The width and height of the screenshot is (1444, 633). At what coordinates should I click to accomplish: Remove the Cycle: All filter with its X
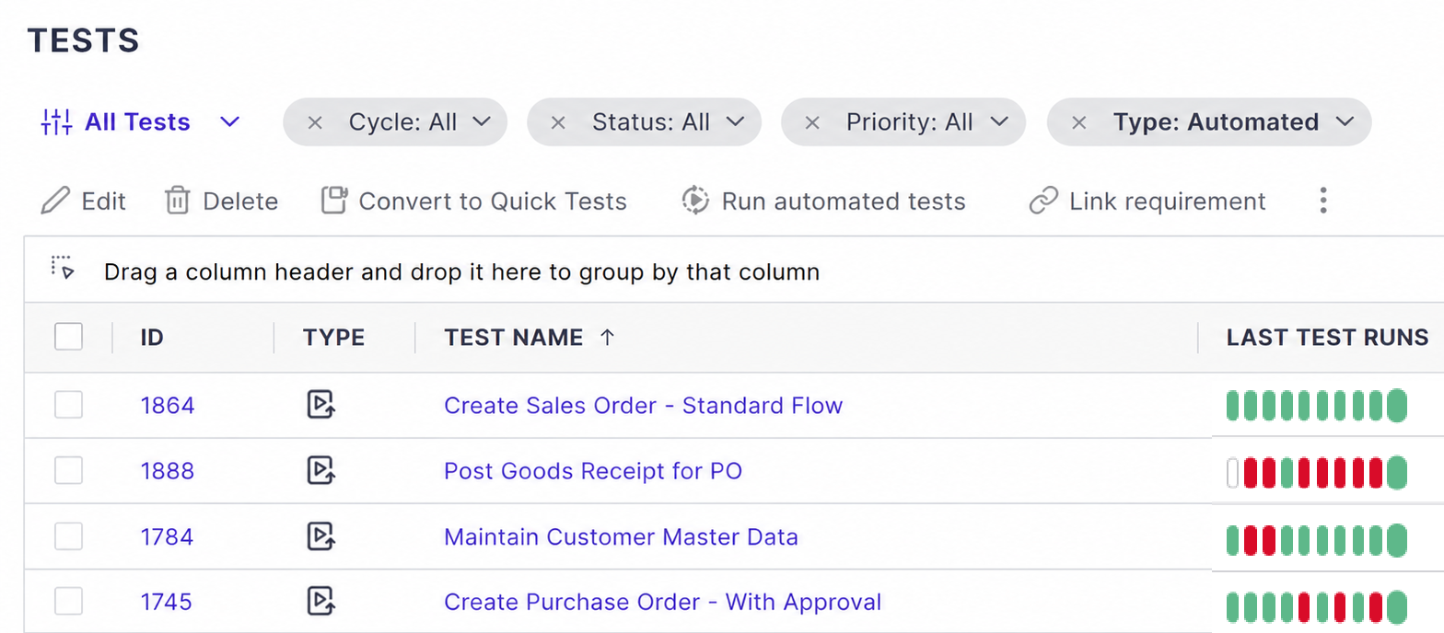tap(314, 122)
